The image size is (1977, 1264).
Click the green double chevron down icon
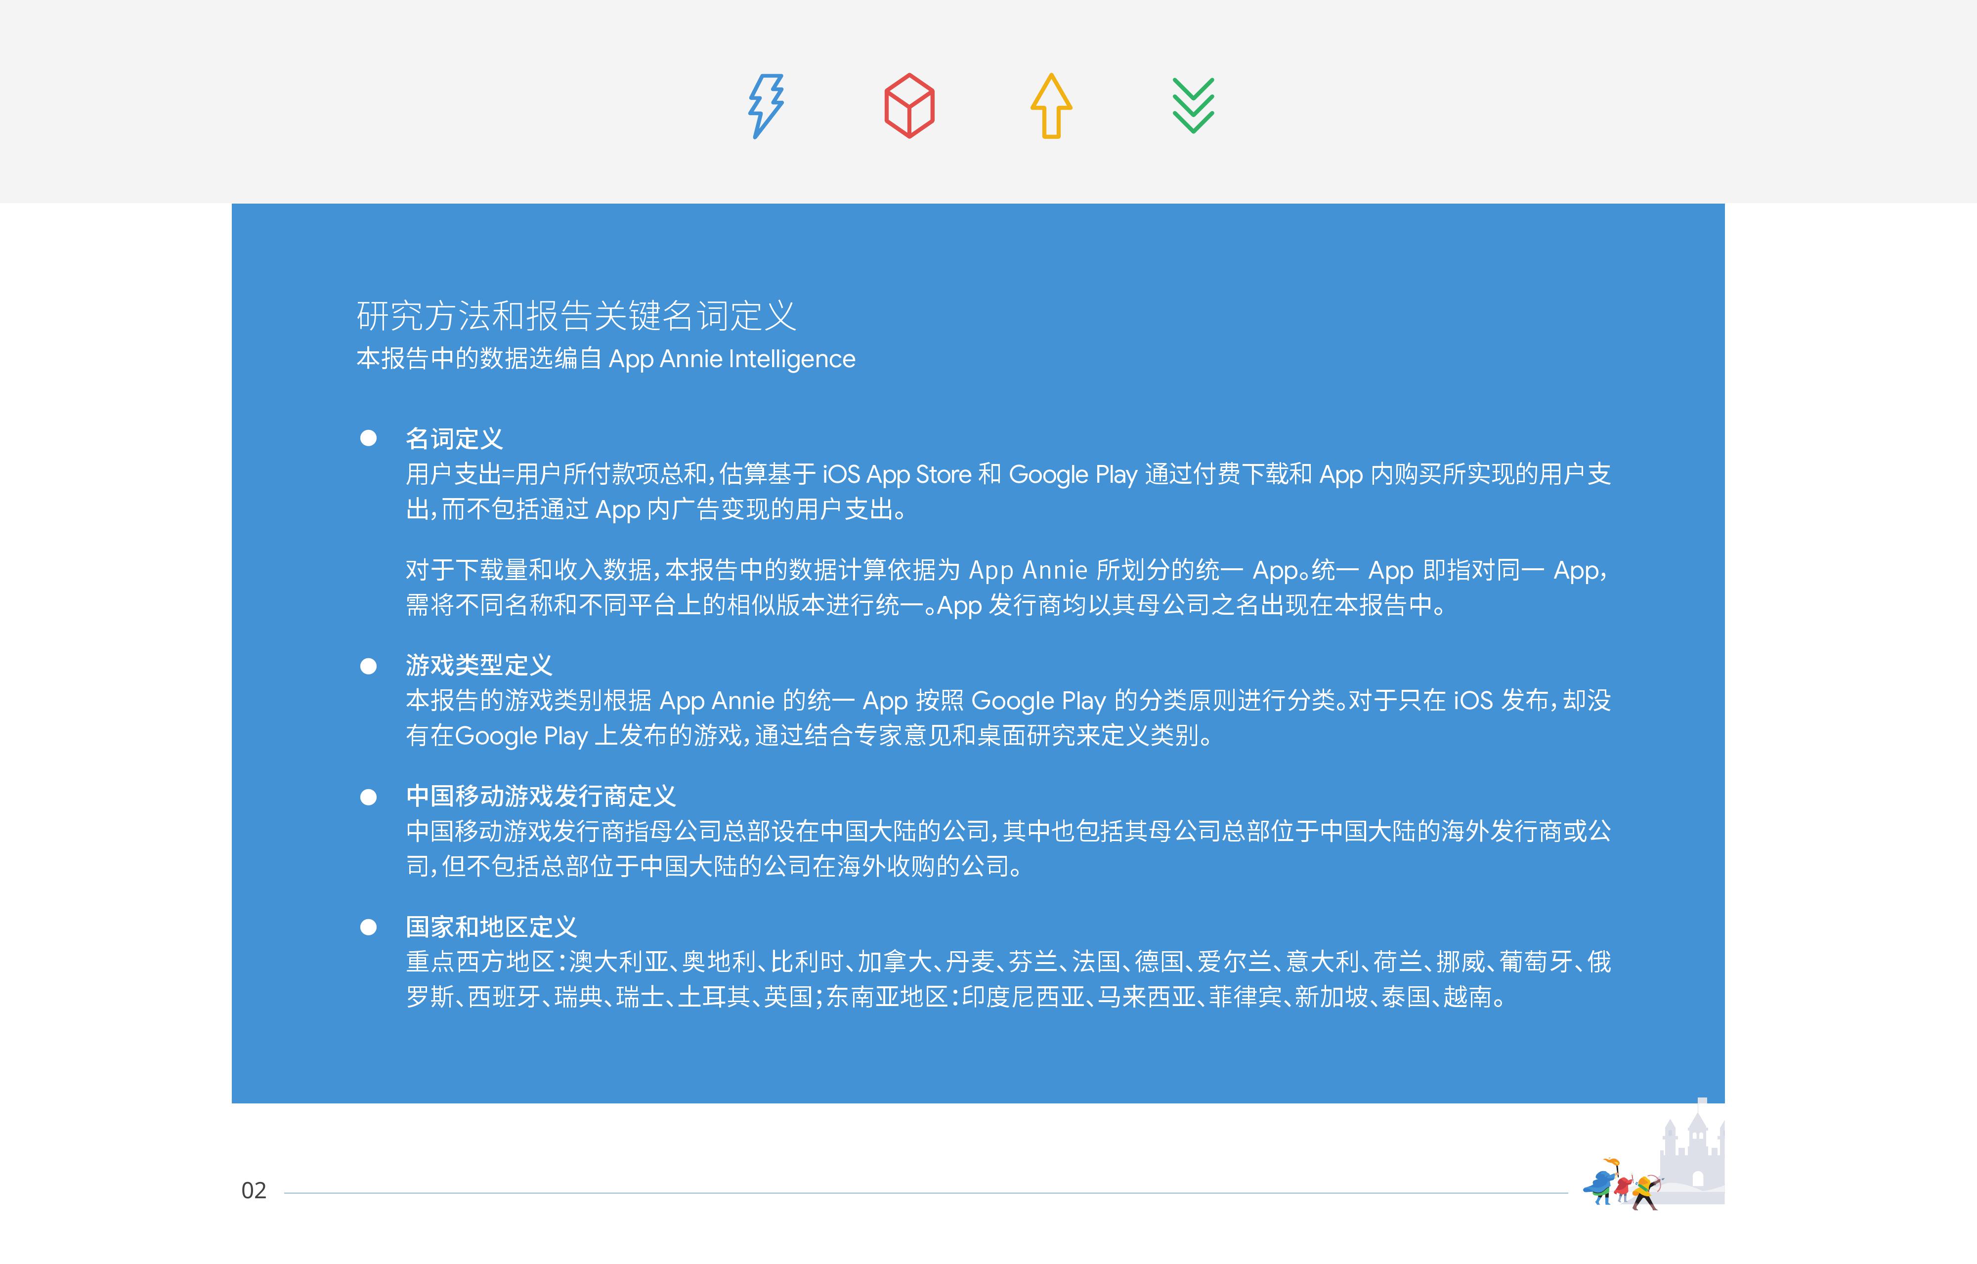(x=1193, y=106)
